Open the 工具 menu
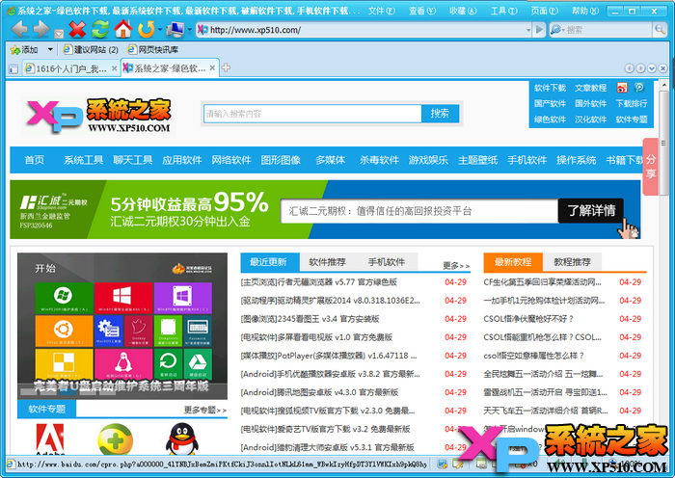The width and height of the screenshot is (675, 478). [x=503, y=11]
